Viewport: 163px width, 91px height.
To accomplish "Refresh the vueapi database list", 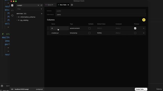I will coord(41,5).
